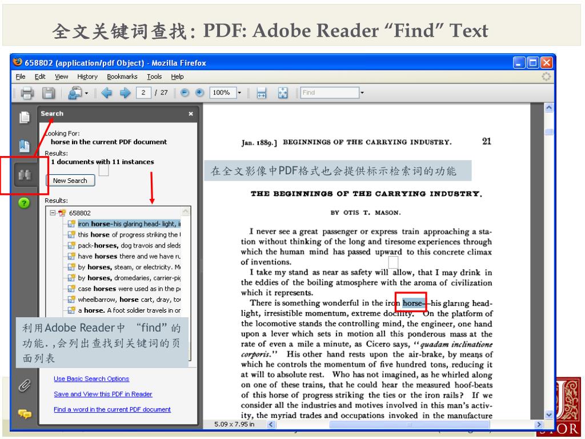585x439 pixels.
Task: Click the Find text input box
Action: 330,93
